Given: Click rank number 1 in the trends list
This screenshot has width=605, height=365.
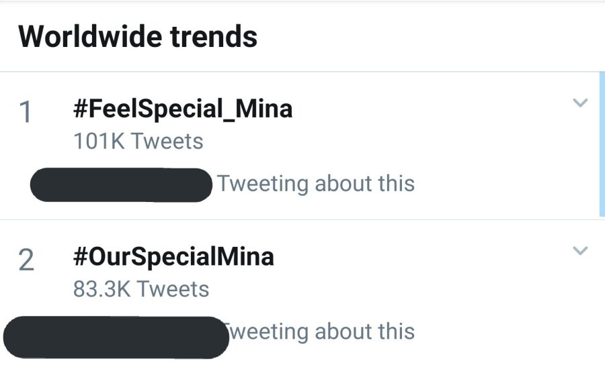Looking at the screenshot, I should [x=26, y=113].
